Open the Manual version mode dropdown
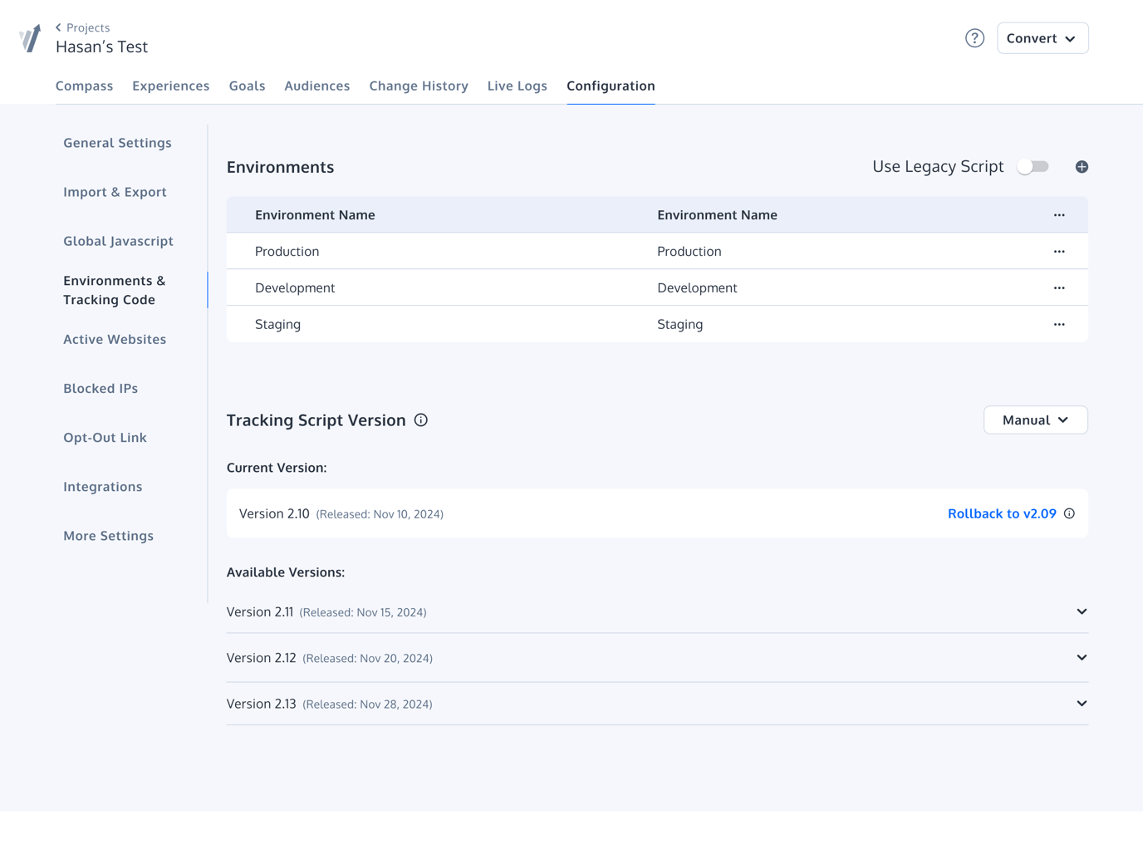This screenshot has width=1143, height=854. tap(1035, 420)
